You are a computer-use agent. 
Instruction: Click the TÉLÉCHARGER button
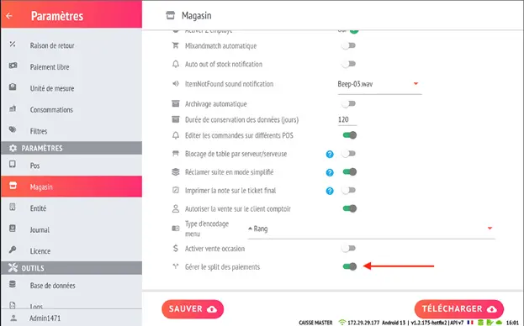click(459, 309)
